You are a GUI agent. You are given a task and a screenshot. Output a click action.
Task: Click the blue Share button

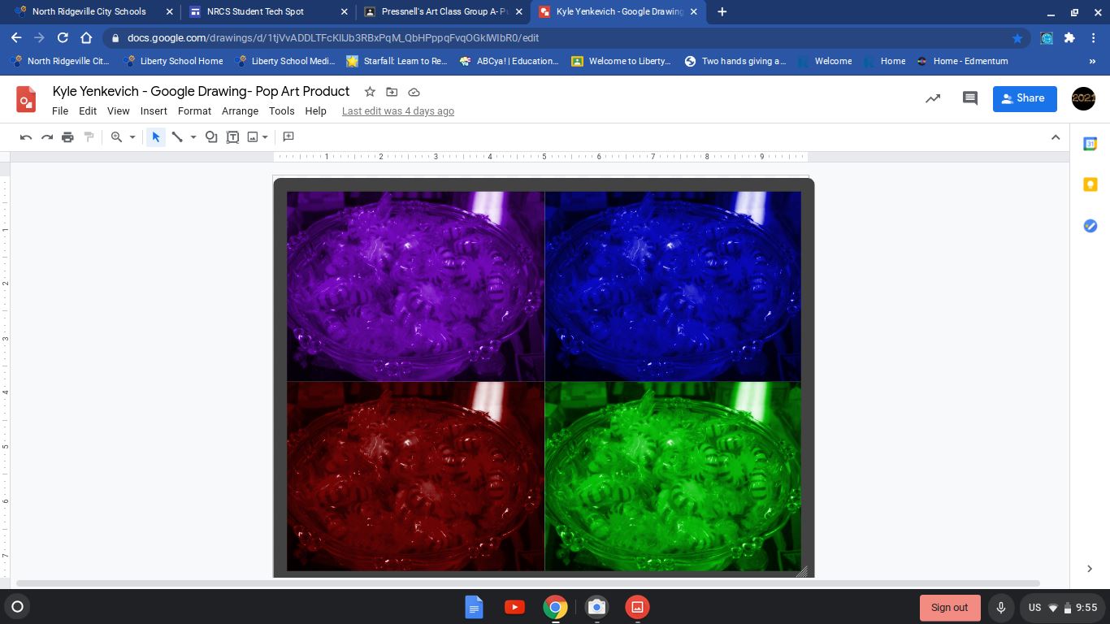[1024, 98]
